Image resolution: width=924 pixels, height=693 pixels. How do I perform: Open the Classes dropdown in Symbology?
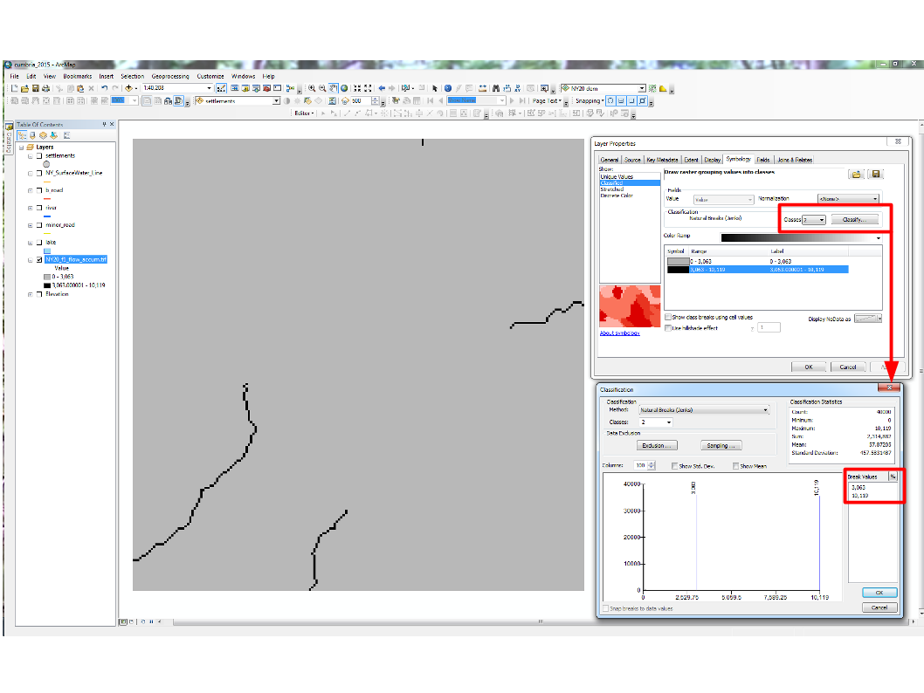(x=815, y=220)
